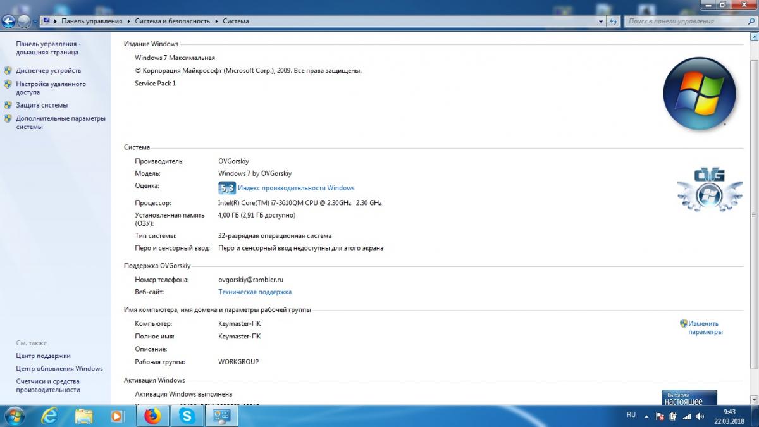Click shield icon beside "Дополнительные параметры системы"

point(8,118)
